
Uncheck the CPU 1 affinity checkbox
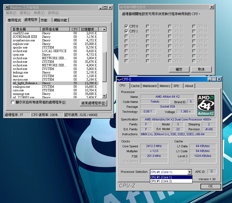tap(126, 31)
